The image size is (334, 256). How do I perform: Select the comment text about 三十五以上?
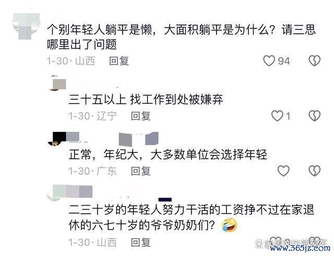tap(146, 100)
